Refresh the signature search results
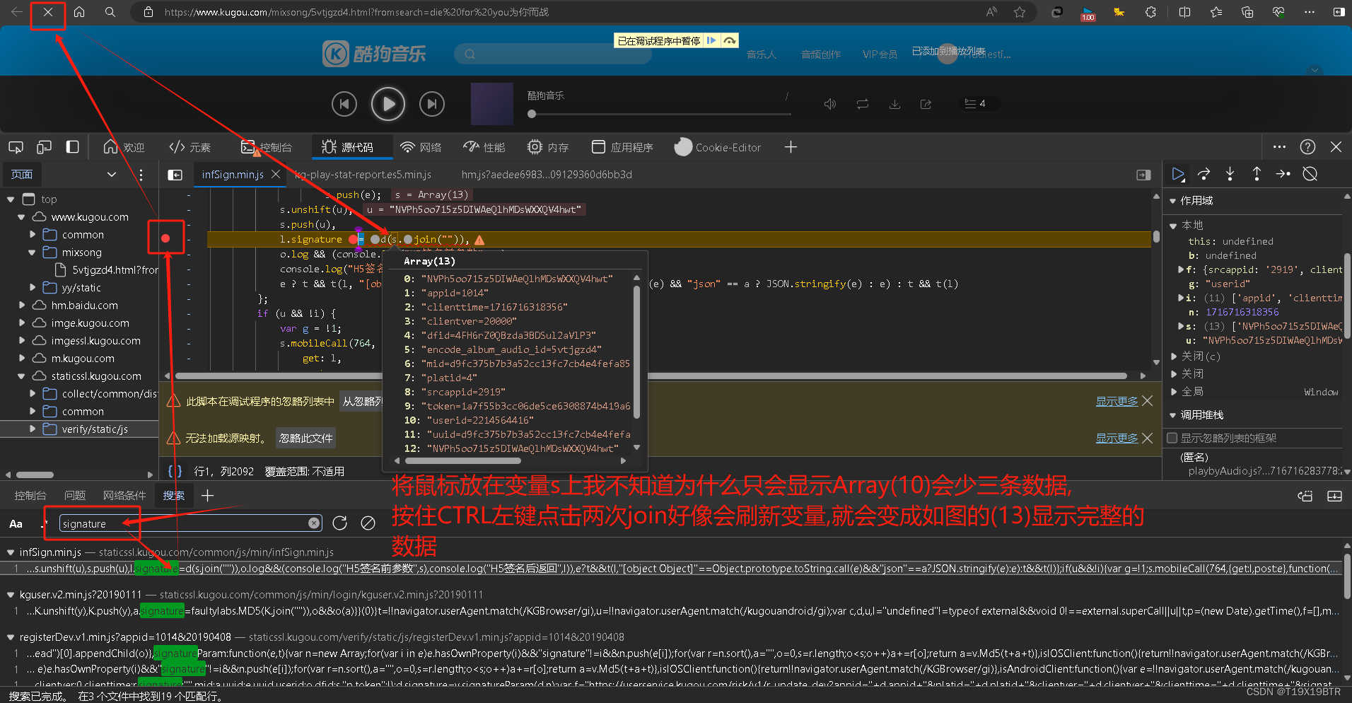The width and height of the screenshot is (1352, 703). point(340,523)
